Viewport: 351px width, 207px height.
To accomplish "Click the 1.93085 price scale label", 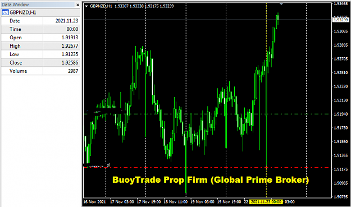I will (341, 31).
